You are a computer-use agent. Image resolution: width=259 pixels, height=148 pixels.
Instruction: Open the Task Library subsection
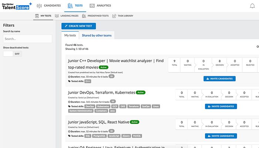pos(122,16)
